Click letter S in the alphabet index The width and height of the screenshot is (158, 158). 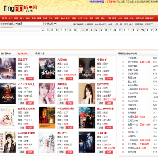pyautogui.click(x=124, y=30)
